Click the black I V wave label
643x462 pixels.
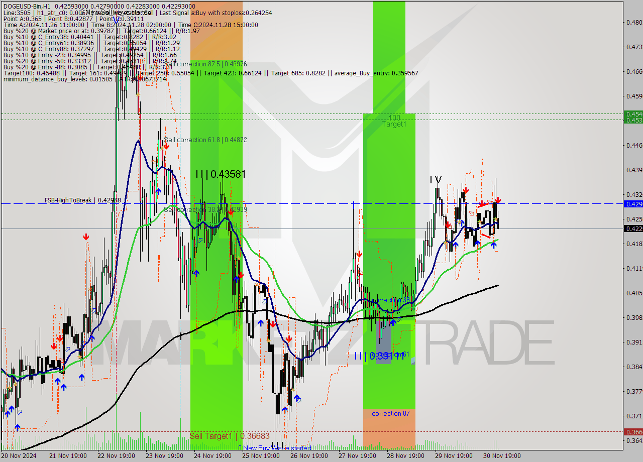[436, 179]
